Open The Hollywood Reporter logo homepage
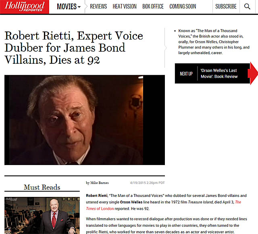The width and height of the screenshot is (258, 234). pyautogui.click(x=25, y=7)
